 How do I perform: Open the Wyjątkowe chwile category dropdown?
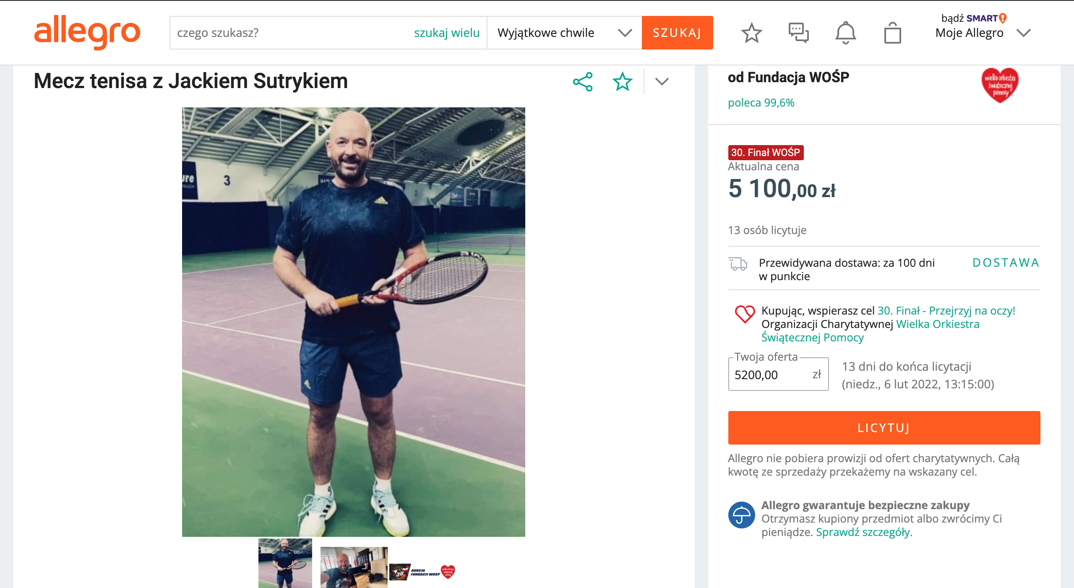pos(564,33)
